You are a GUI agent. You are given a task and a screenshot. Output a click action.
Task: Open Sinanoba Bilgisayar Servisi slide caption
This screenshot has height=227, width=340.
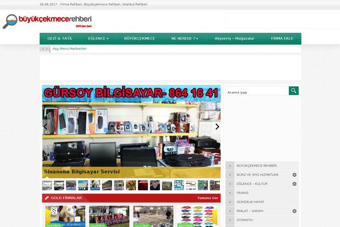pos(82,171)
